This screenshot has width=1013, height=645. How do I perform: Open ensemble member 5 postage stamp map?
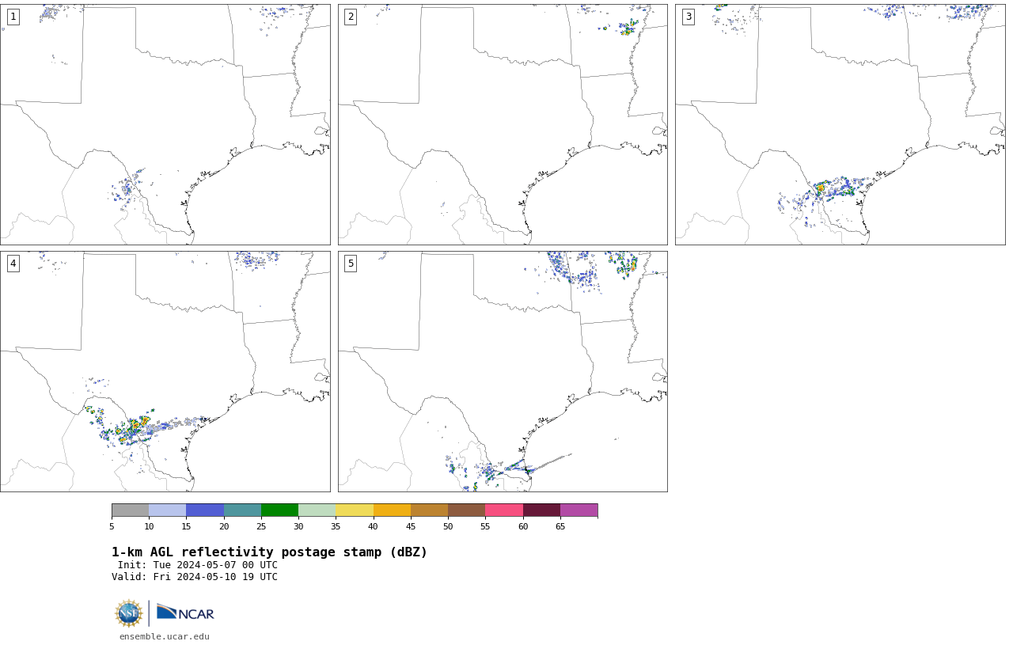(x=503, y=371)
